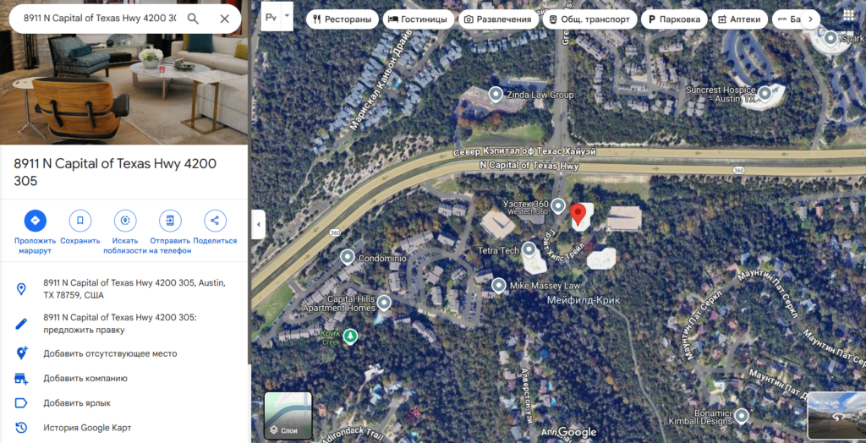Viewport: 866px width, 443px height.
Task: Open the Street View thumbnail preview
Action: click(836, 416)
